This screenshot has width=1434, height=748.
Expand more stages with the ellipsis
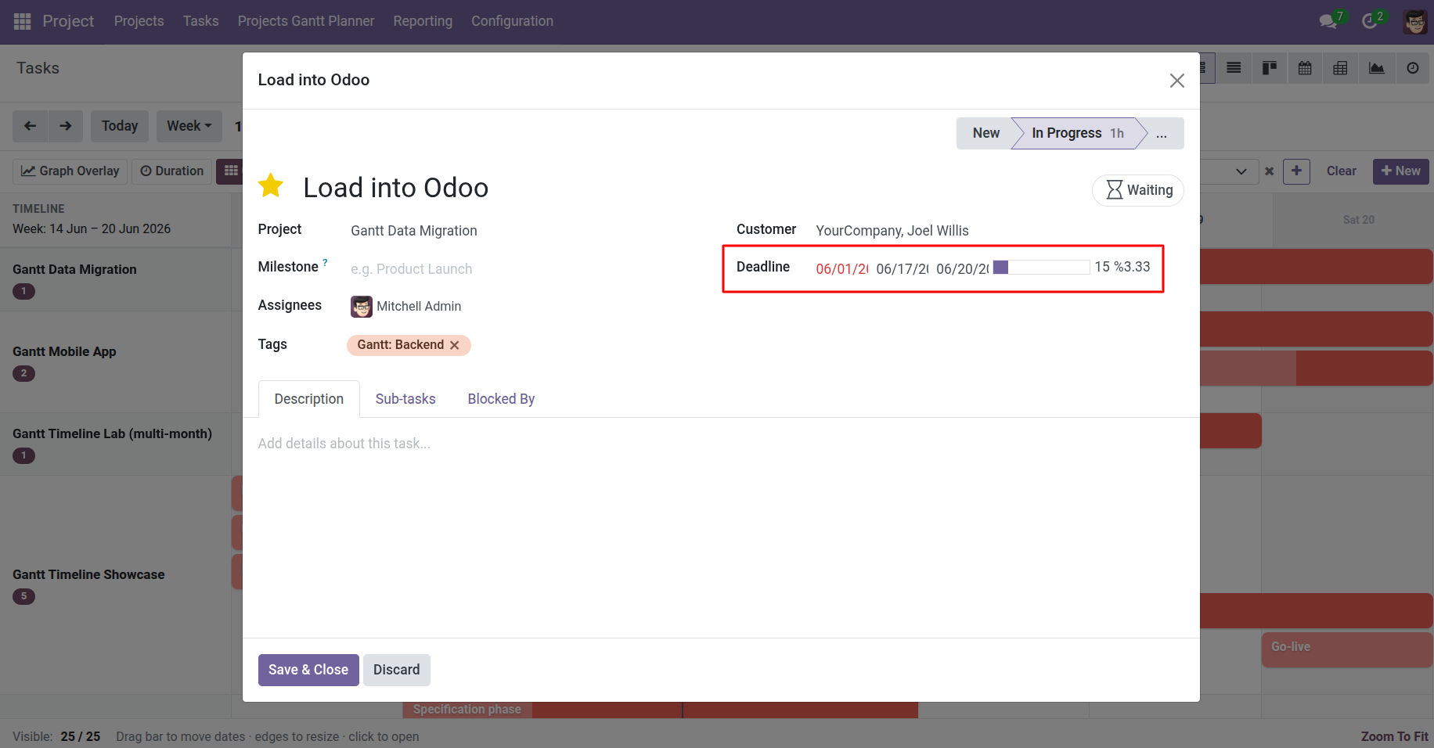point(1162,134)
